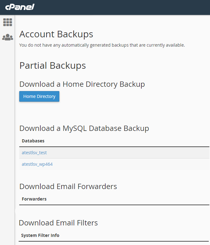
Task: Click the cPanel logo
Action: point(20,7)
